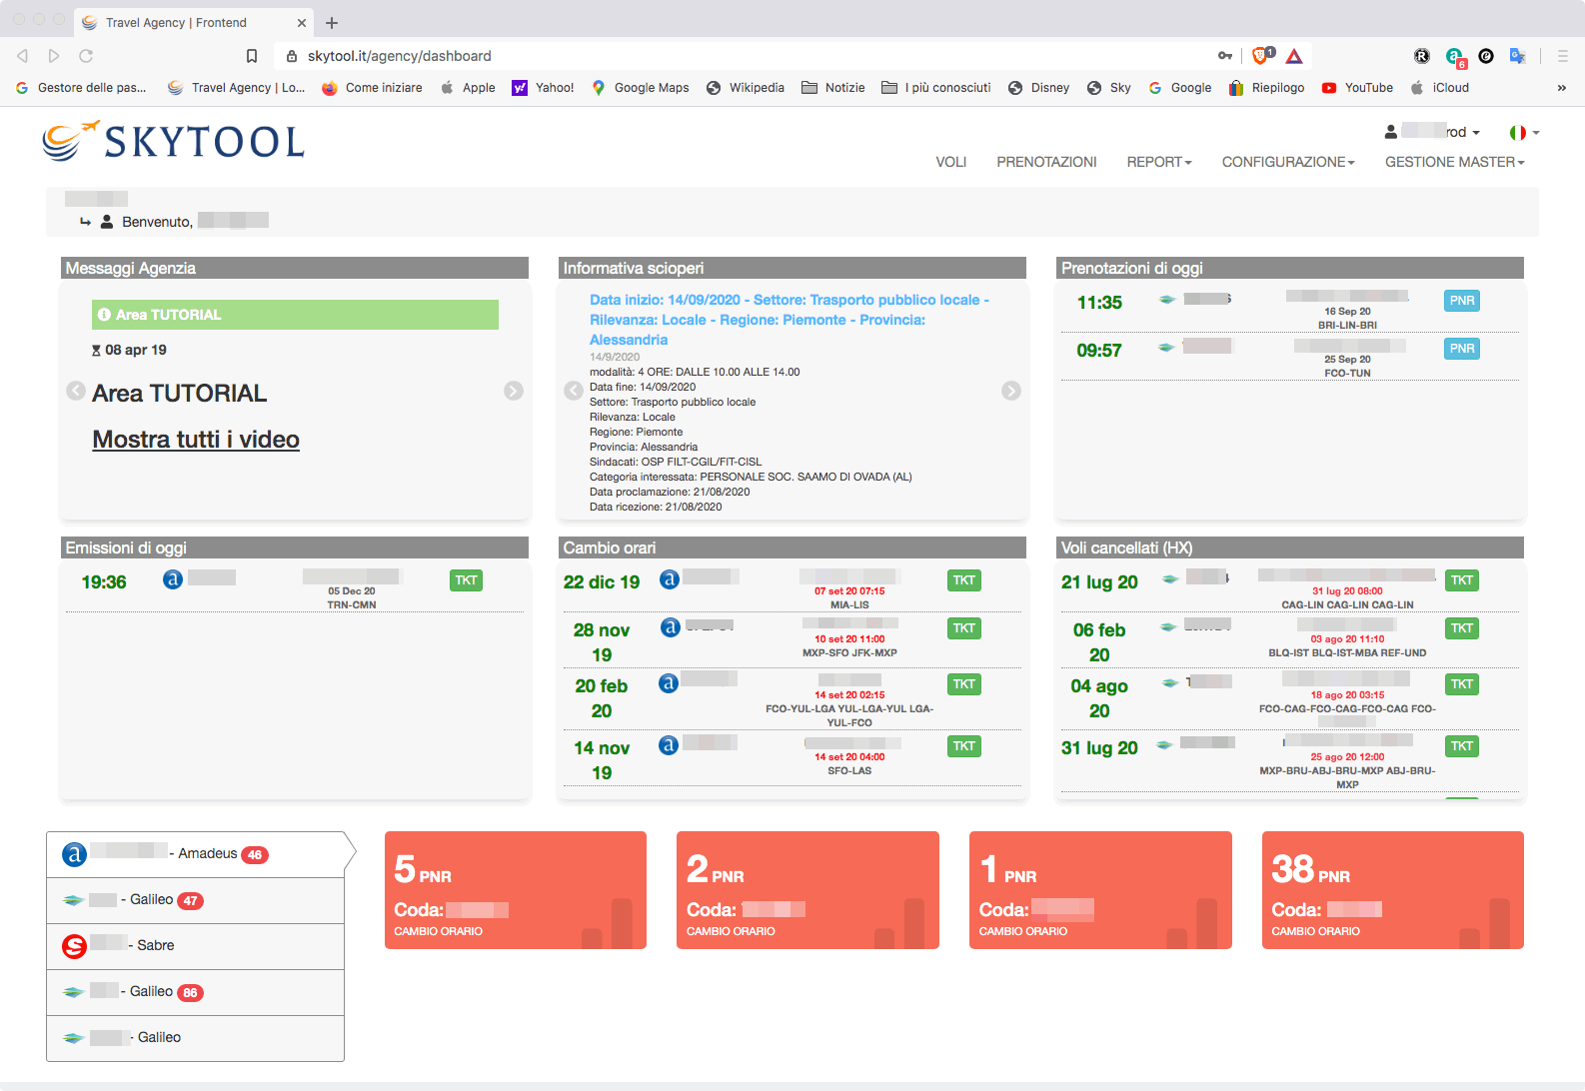Viewport: 1585px width, 1091px height.
Task: Go to PRENOTAZIONI page
Action: [x=1046, y=162]
